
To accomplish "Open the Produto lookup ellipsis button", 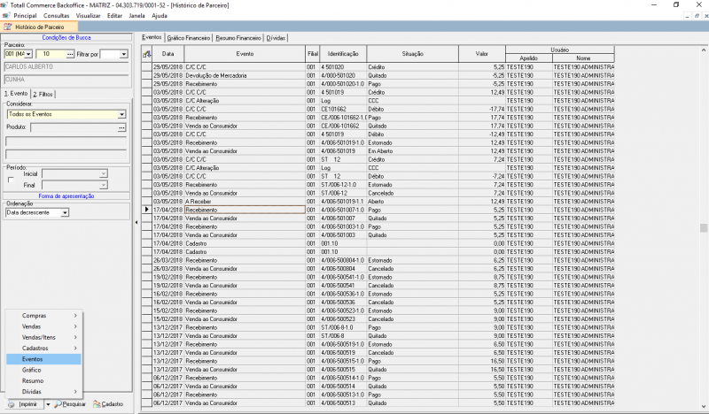I will point(121,128).
